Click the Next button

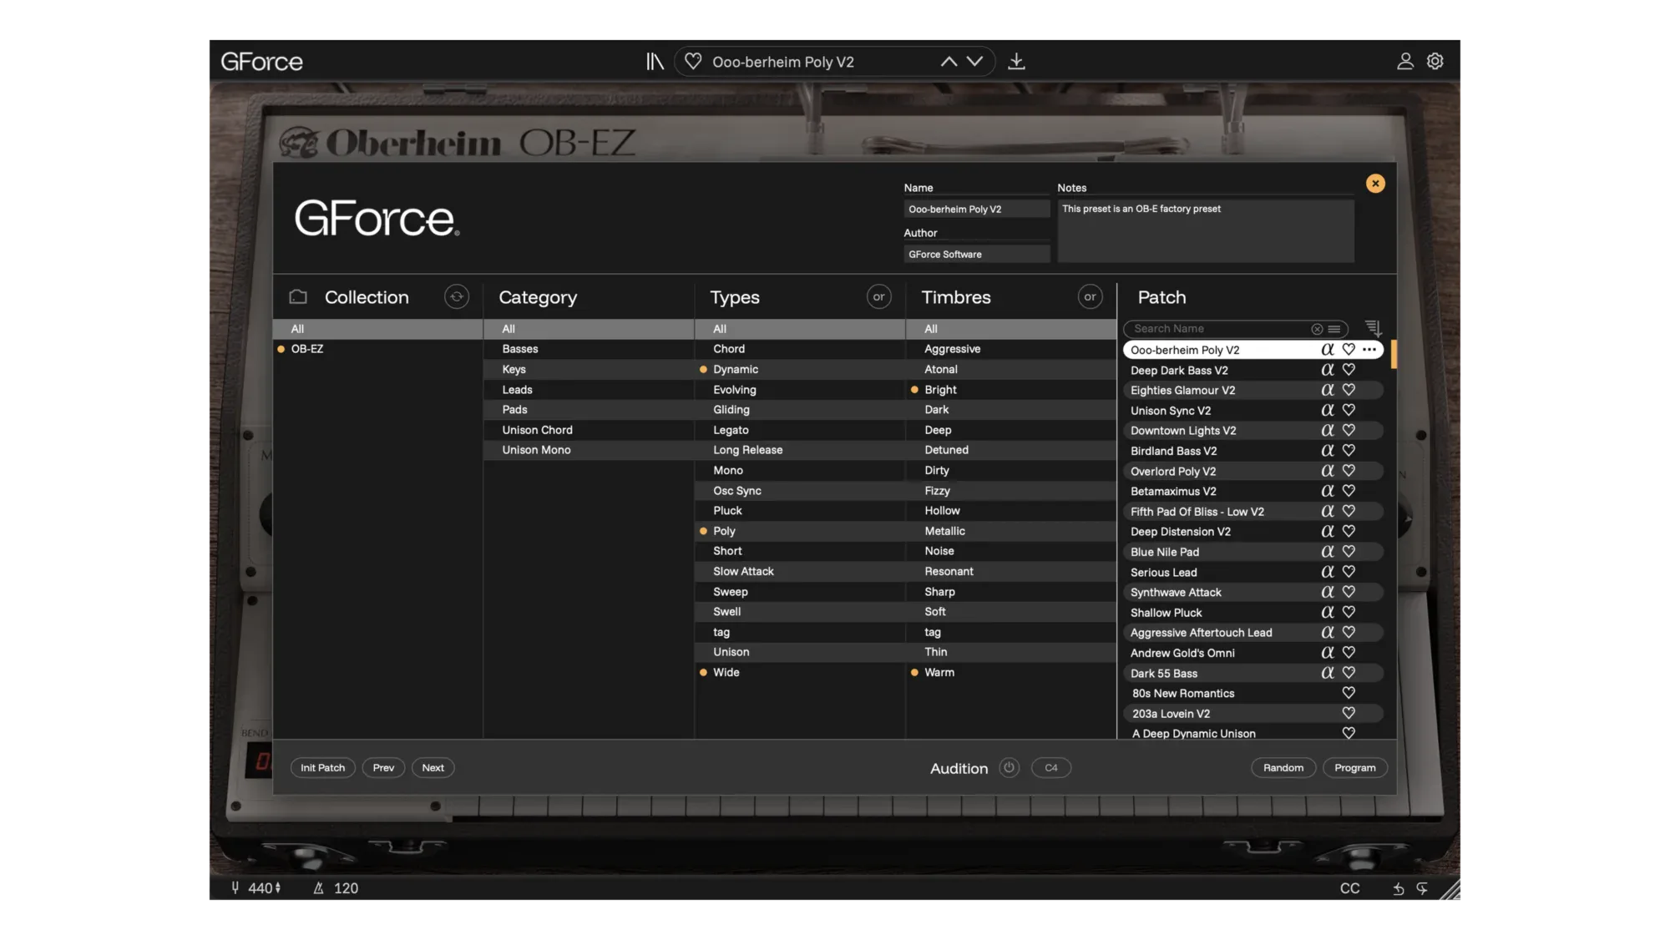433,768
